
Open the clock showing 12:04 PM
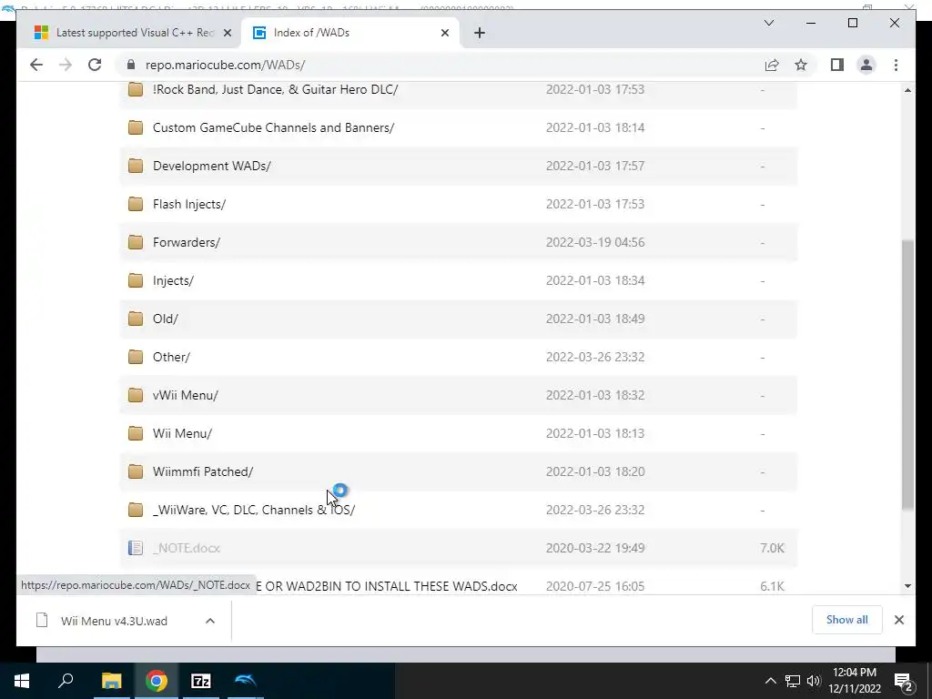855,681
